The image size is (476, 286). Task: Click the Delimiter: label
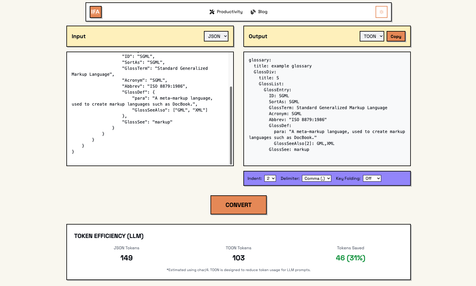(290, 178)
